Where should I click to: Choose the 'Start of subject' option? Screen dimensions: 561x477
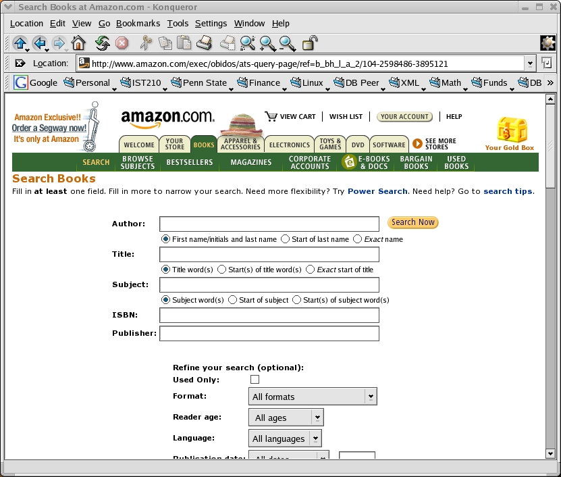tap(232, 300)
